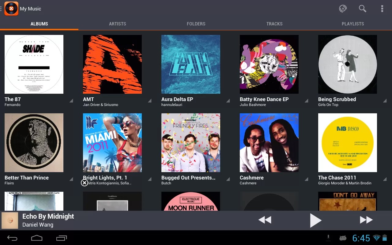This screenshot has width=392, height=245.
Task: Click the Wi-Fi status icon
Action: (376, 238)
